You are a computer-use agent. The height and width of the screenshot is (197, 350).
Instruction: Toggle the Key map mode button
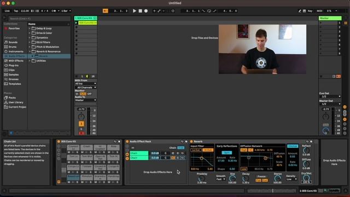(310, 11)
